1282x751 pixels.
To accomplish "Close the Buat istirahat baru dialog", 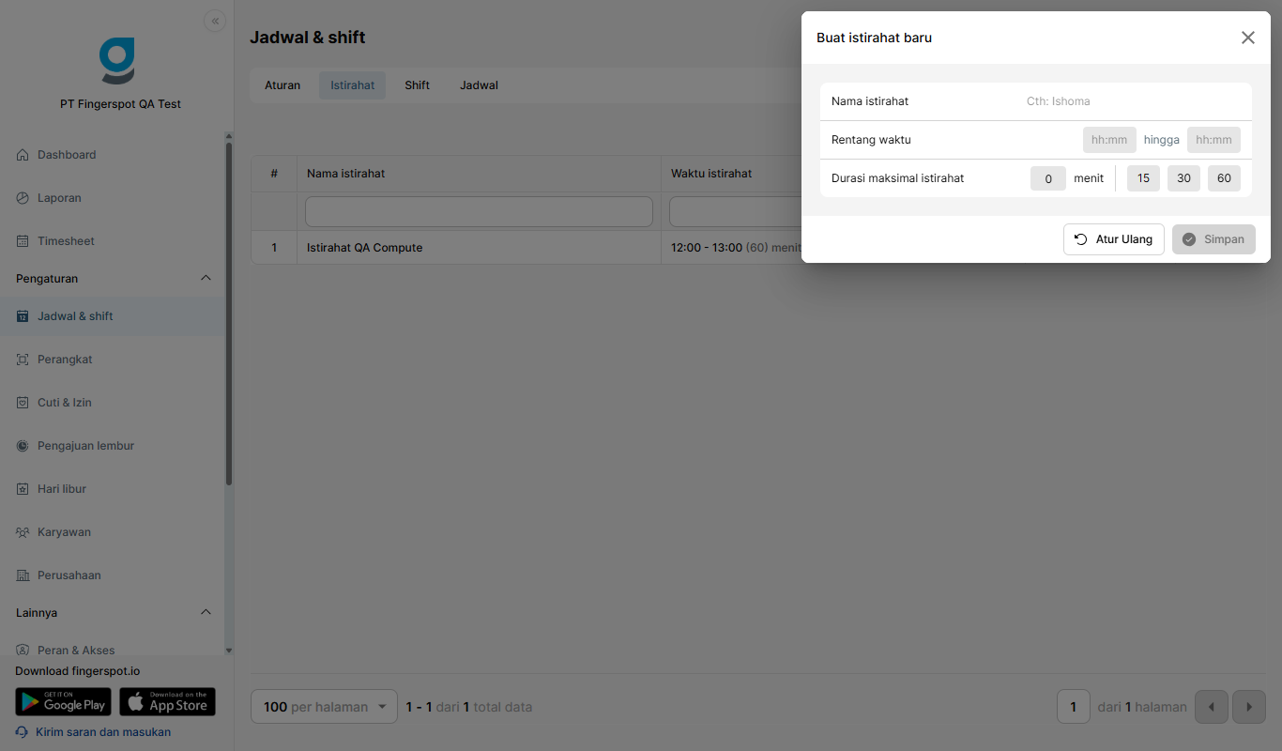I will tap(1248, 38).
